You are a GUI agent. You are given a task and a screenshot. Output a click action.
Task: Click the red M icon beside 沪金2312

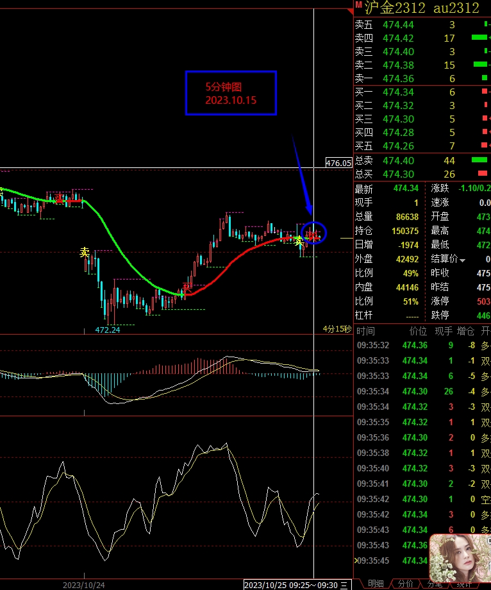358,5
